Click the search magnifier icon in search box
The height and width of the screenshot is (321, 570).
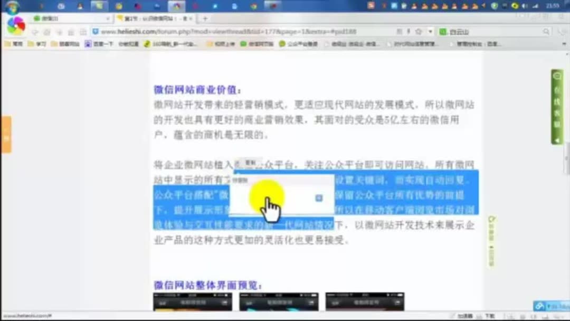point(546,31)
